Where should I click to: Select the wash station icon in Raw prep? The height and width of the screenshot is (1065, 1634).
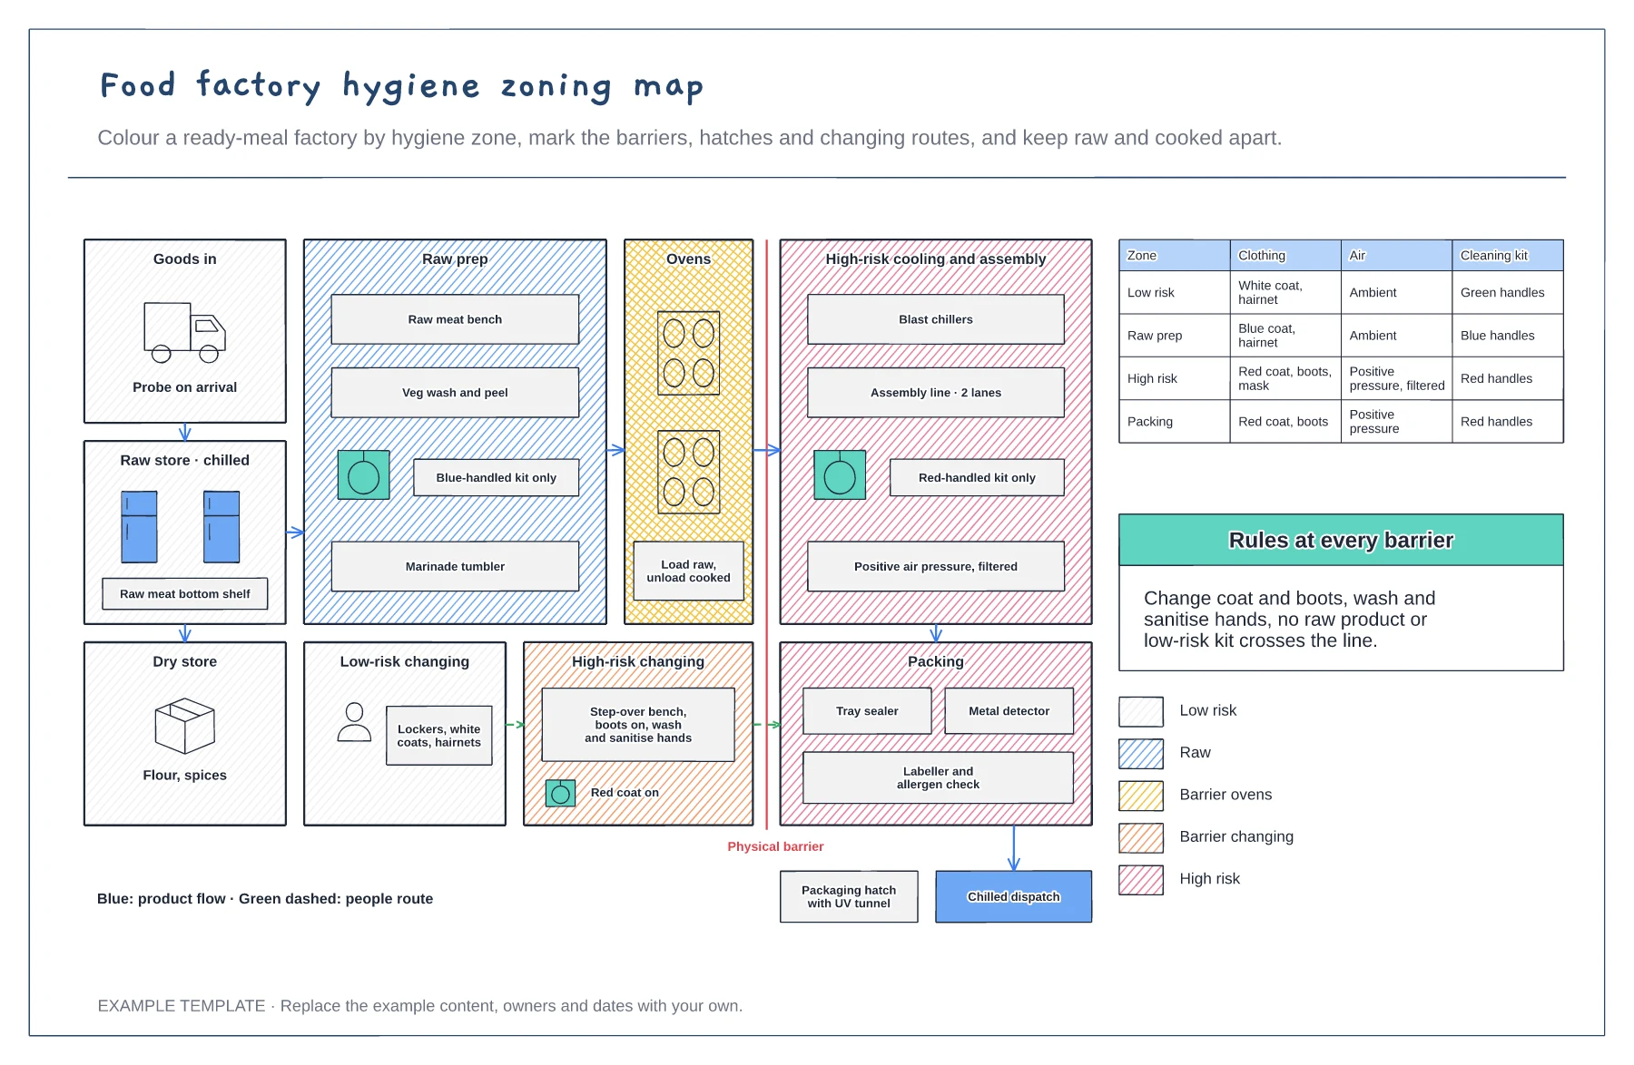pyautogui.click(x=363, y=474)
